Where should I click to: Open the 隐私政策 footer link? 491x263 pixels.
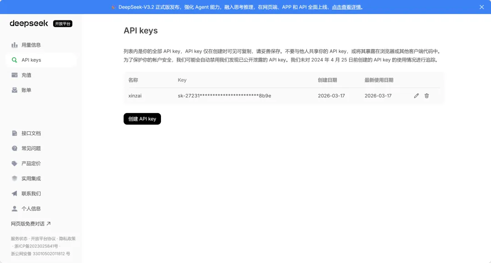point(67,238)
